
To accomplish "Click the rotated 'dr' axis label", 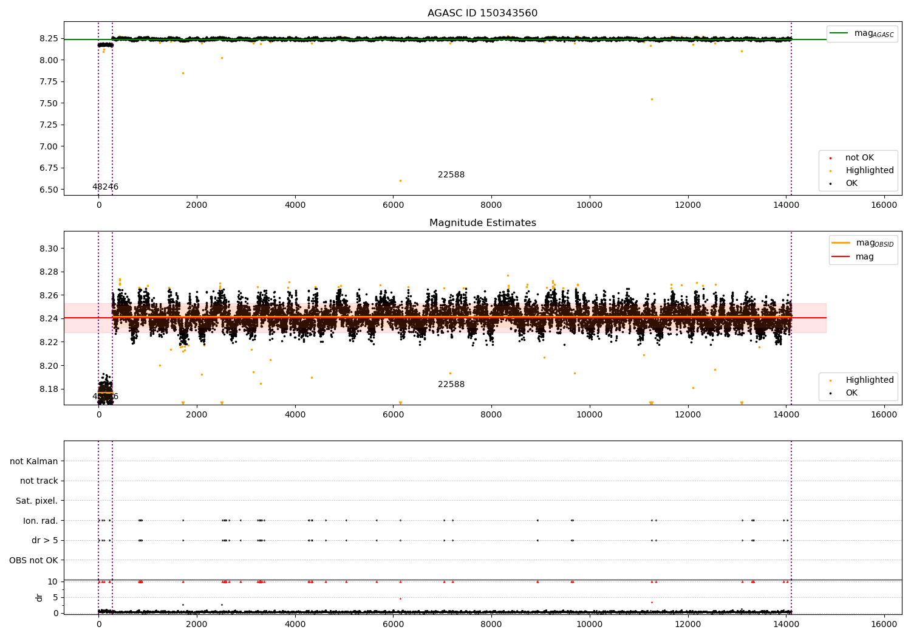I will click(x=39, y=597).
